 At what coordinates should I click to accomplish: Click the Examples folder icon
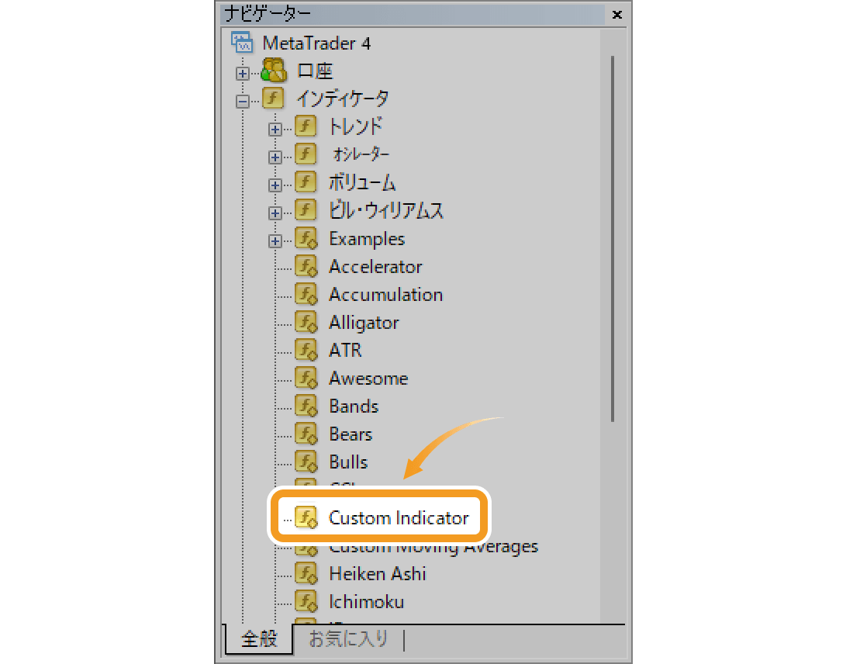[306, 239]
